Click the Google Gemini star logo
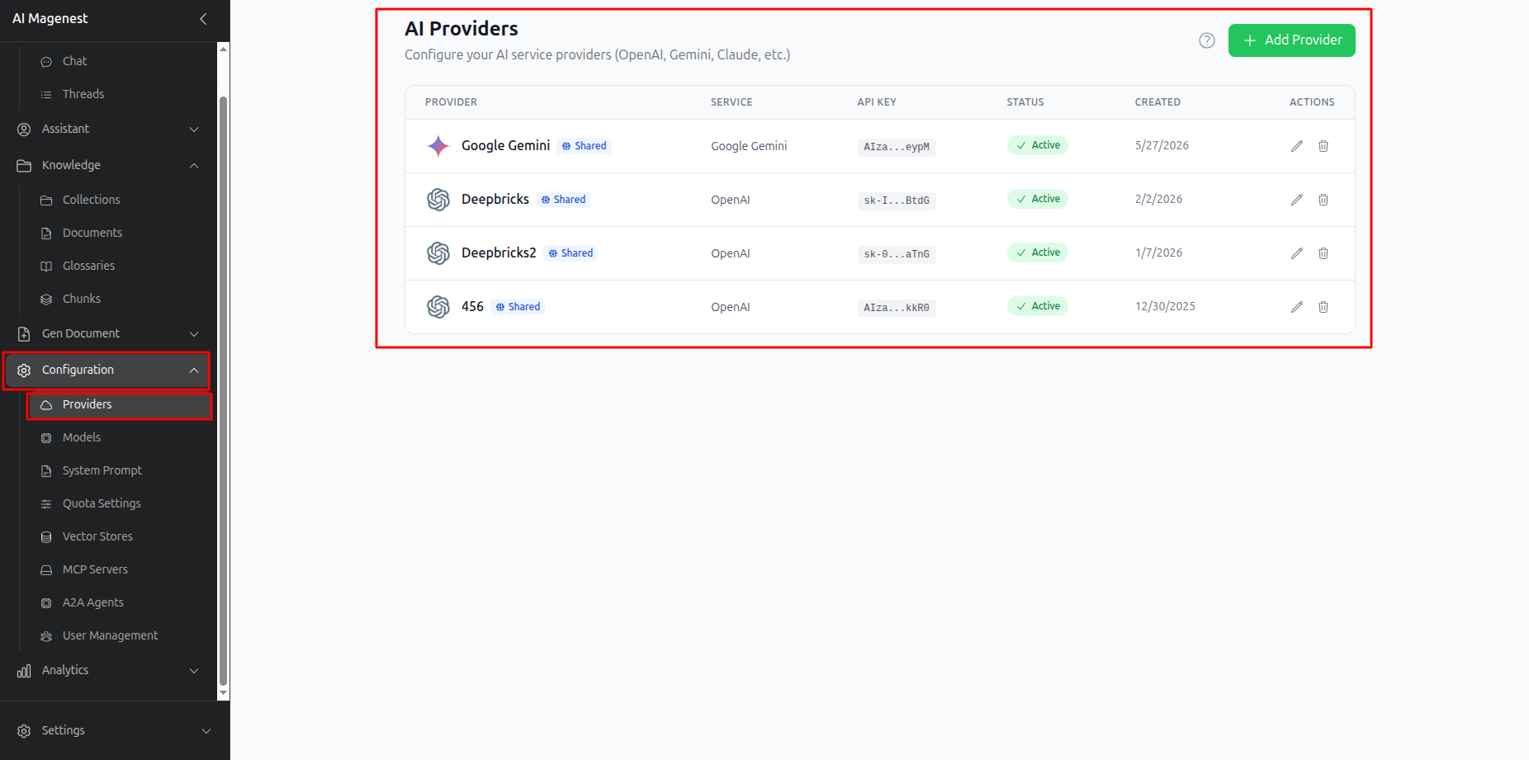 point(438,146)
